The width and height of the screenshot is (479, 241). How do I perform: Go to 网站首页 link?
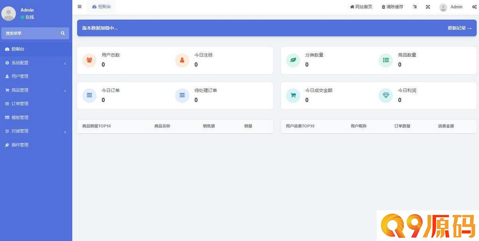pyautogui.click(x=361, y=7)
